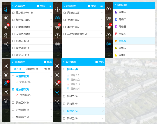Click the yellow warning icon beside 交管事件6
The width and height of the screenshot is (157, 124).
click(x=17, y=82)
